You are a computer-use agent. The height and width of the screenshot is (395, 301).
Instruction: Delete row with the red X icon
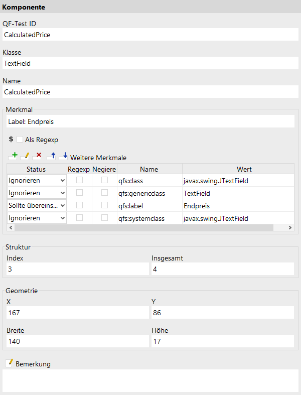click(37, 156)
